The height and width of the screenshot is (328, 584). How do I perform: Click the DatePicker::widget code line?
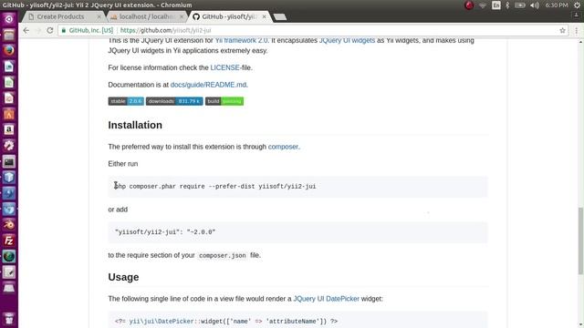(x=226, y=322)
